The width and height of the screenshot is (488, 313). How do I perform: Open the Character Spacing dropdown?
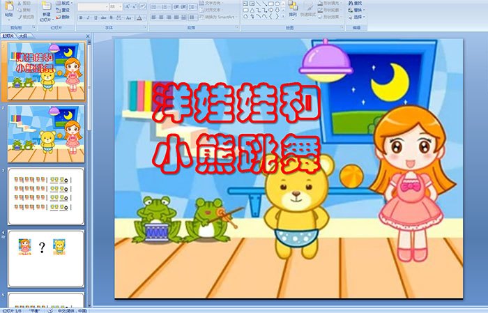[x=119, y=18]
